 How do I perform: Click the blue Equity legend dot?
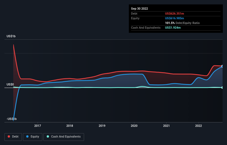pos(27,136)
